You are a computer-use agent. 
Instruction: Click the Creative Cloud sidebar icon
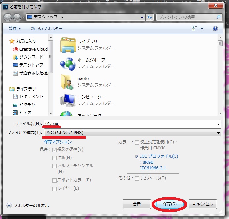(15, 49)
